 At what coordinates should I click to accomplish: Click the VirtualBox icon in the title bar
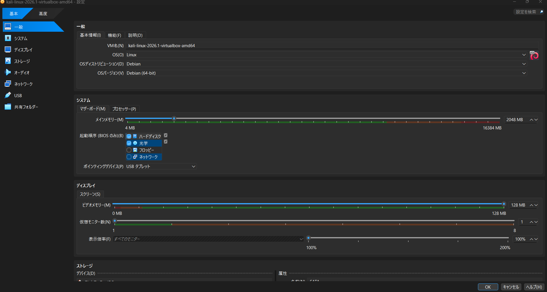pyautogui.click(x=3, y=2)
